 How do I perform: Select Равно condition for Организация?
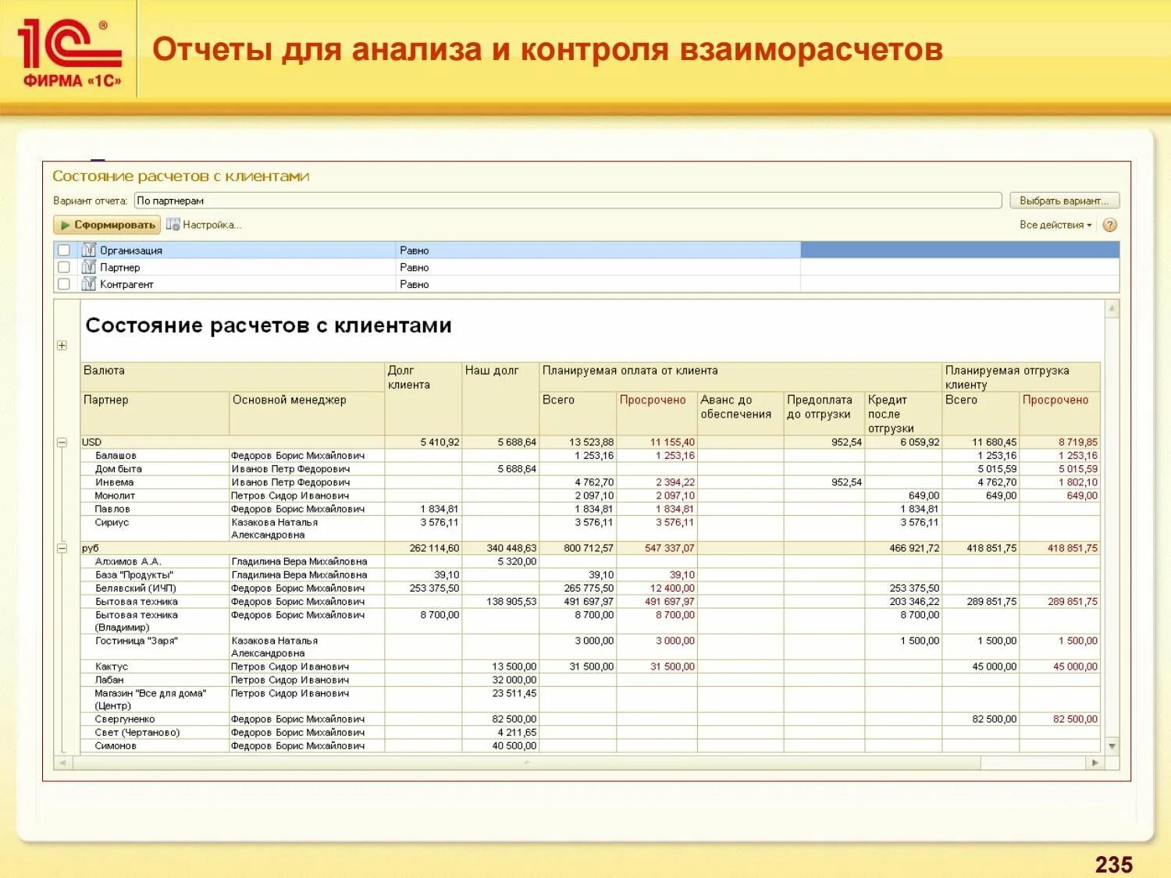[599, 251]
